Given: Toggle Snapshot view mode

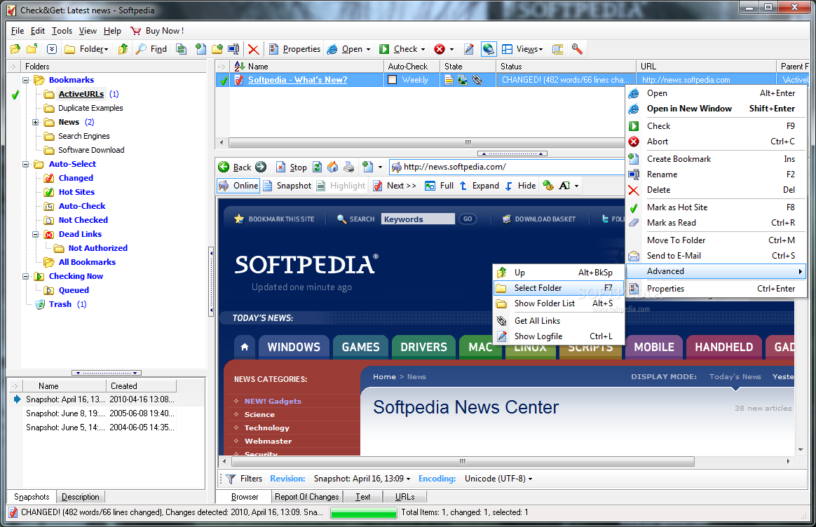Looking at the screenshot, I should point(287,186).
